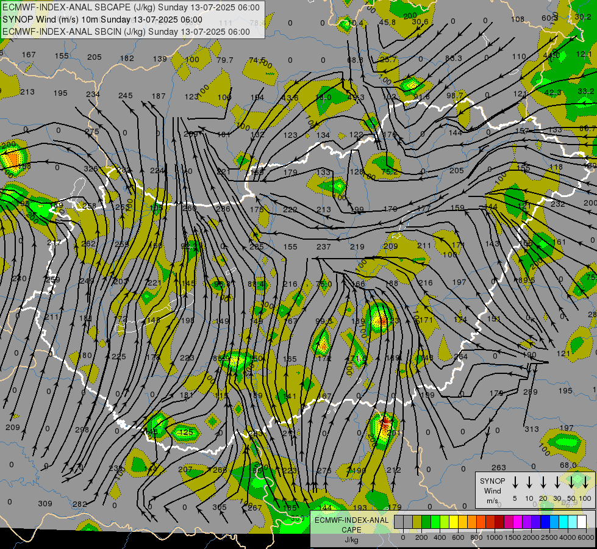Click the 20 m/s wind arrow in legend

(543, 483)
